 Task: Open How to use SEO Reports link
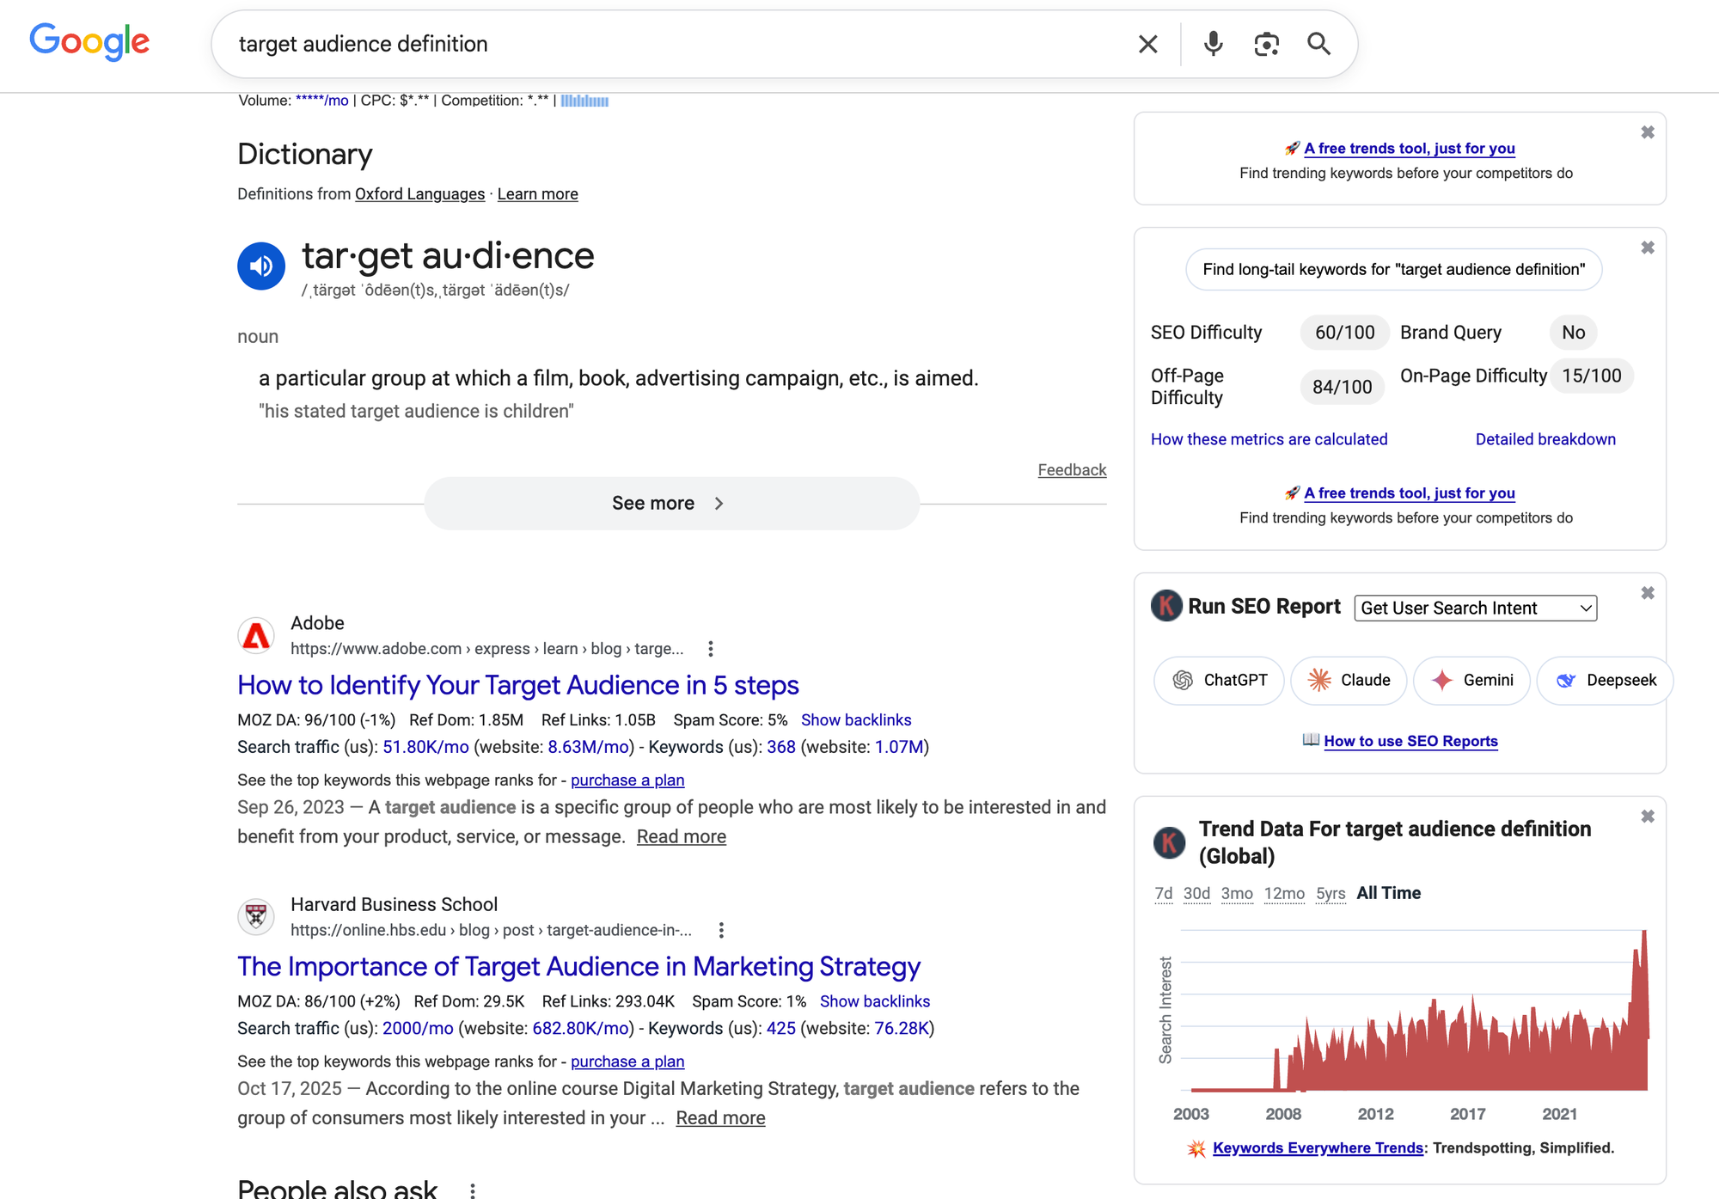pyautogui.click(x=1410, y=741)
